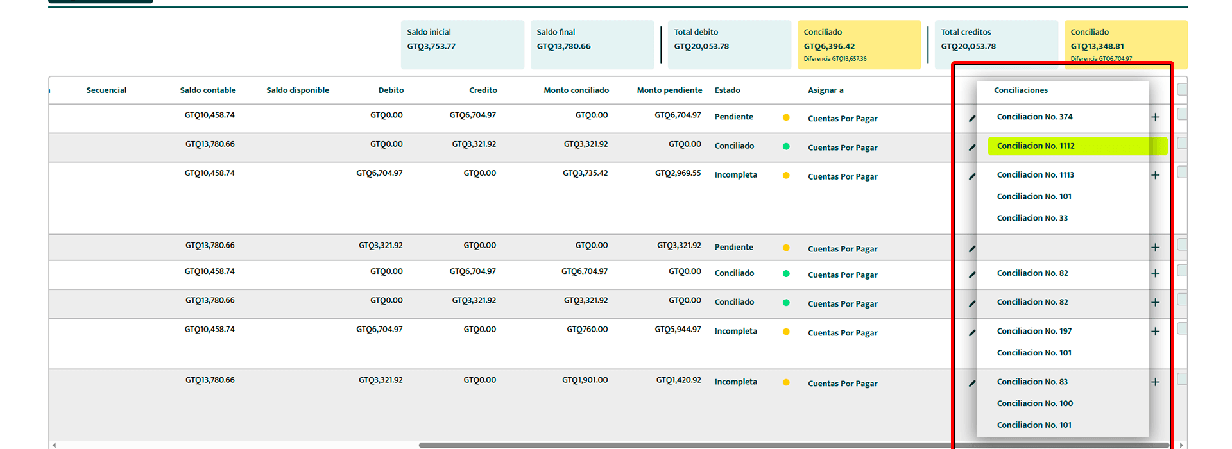Select Conciliado GTQ13,348.81 yellow card
1232x449 pixels.
(1126, 44)
